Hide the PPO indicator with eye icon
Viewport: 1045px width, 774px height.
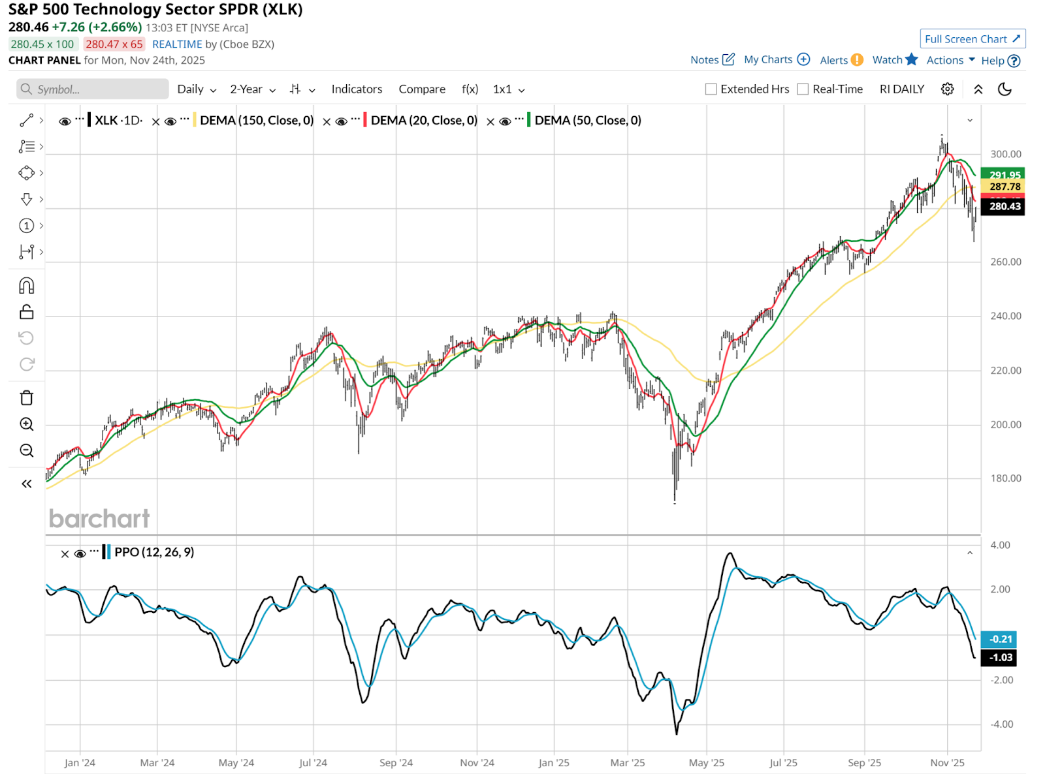tap(80, 553)
